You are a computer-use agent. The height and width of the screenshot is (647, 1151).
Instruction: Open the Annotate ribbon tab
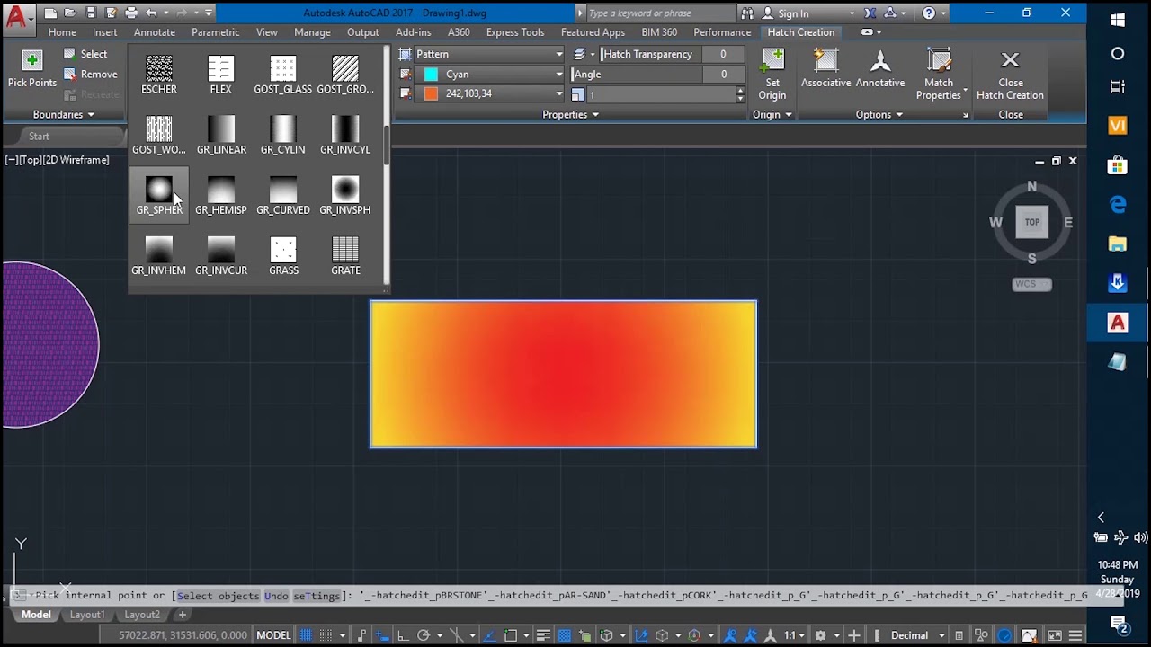click(x=155, y=32)
